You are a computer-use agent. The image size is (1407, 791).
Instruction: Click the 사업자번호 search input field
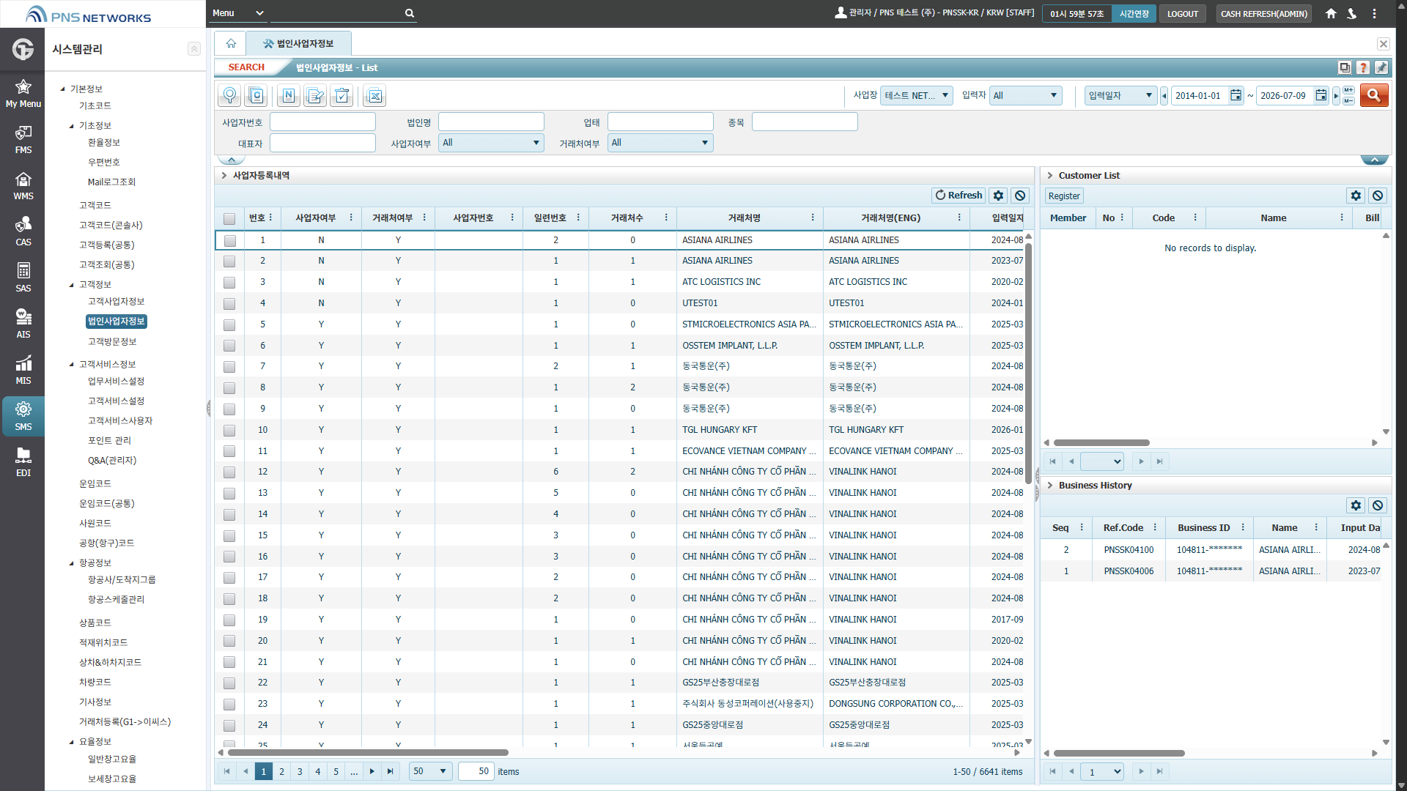pos(322,122)
